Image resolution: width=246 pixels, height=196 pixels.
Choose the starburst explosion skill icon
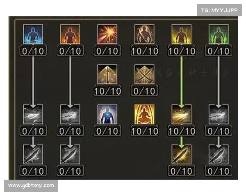(107, 34)
